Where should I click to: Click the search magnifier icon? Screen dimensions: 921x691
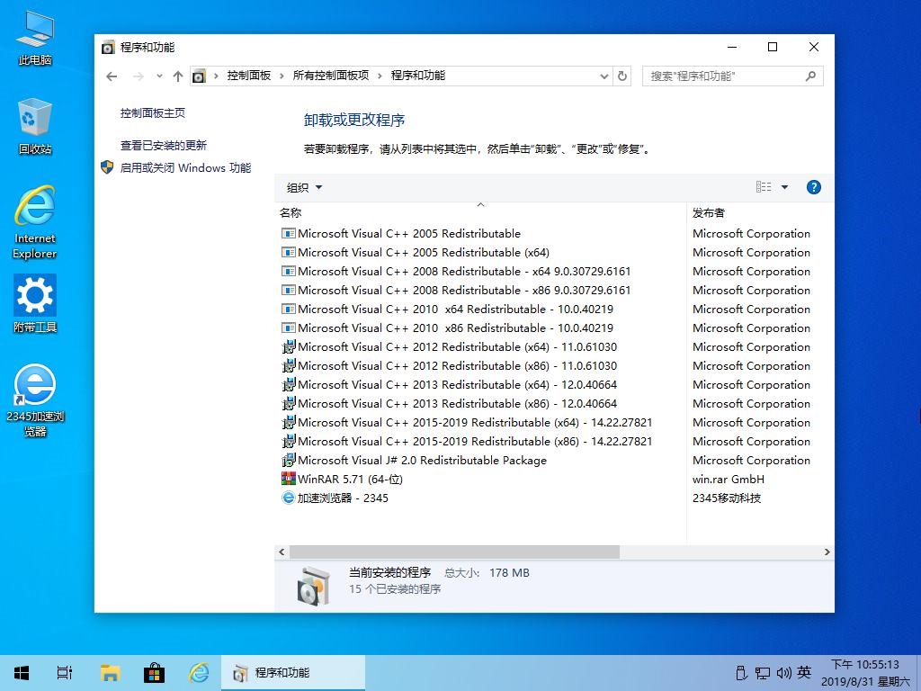(x=810, y=76)
